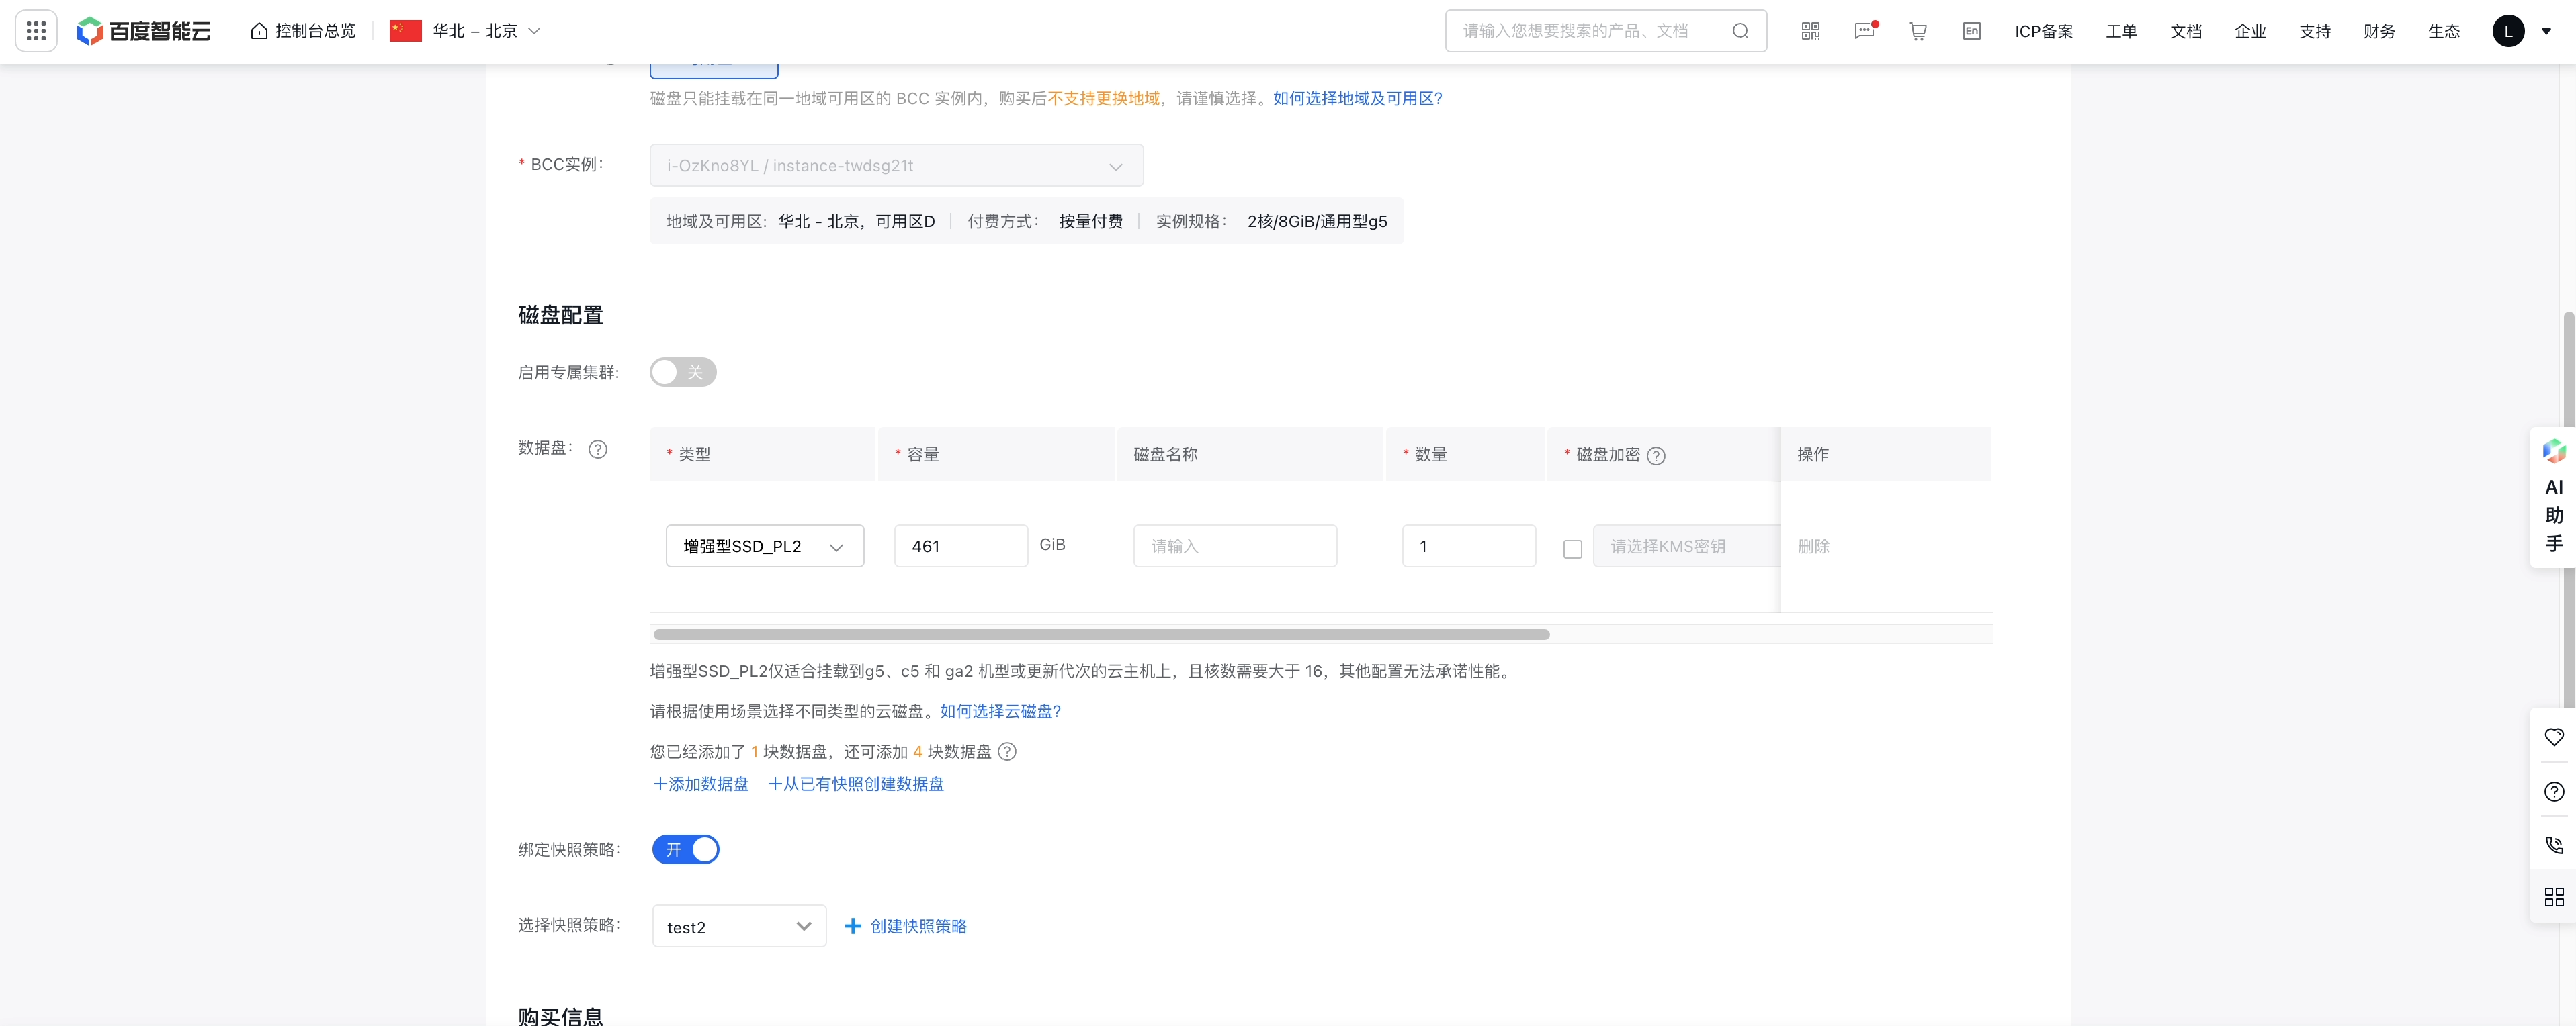Open the 支持 menu item
Screen dimensions: 2576x1026
(2314, 31)
